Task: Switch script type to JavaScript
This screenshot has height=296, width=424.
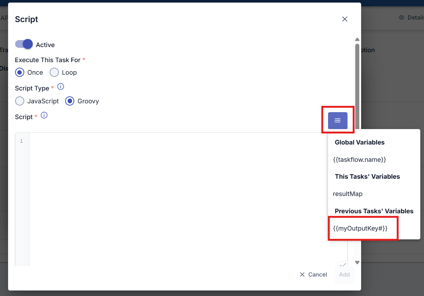Action: pyautogui.click(x=19, y=101)
